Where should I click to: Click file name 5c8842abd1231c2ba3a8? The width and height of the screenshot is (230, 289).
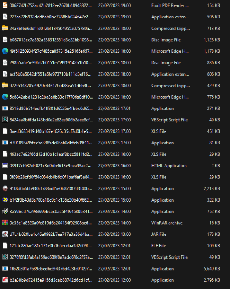point(51,97)
